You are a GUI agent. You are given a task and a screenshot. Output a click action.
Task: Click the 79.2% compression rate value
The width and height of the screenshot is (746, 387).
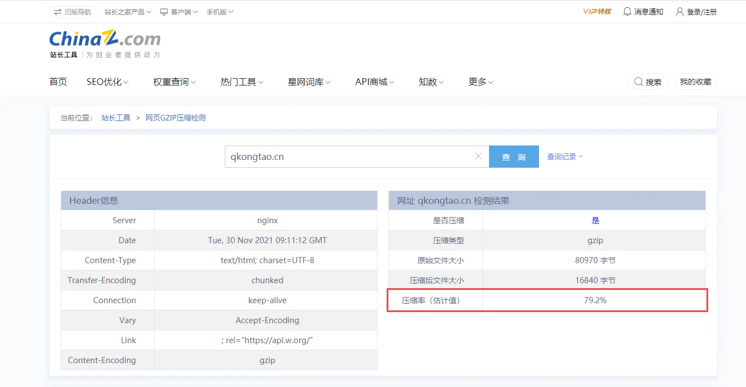(595, 300)
